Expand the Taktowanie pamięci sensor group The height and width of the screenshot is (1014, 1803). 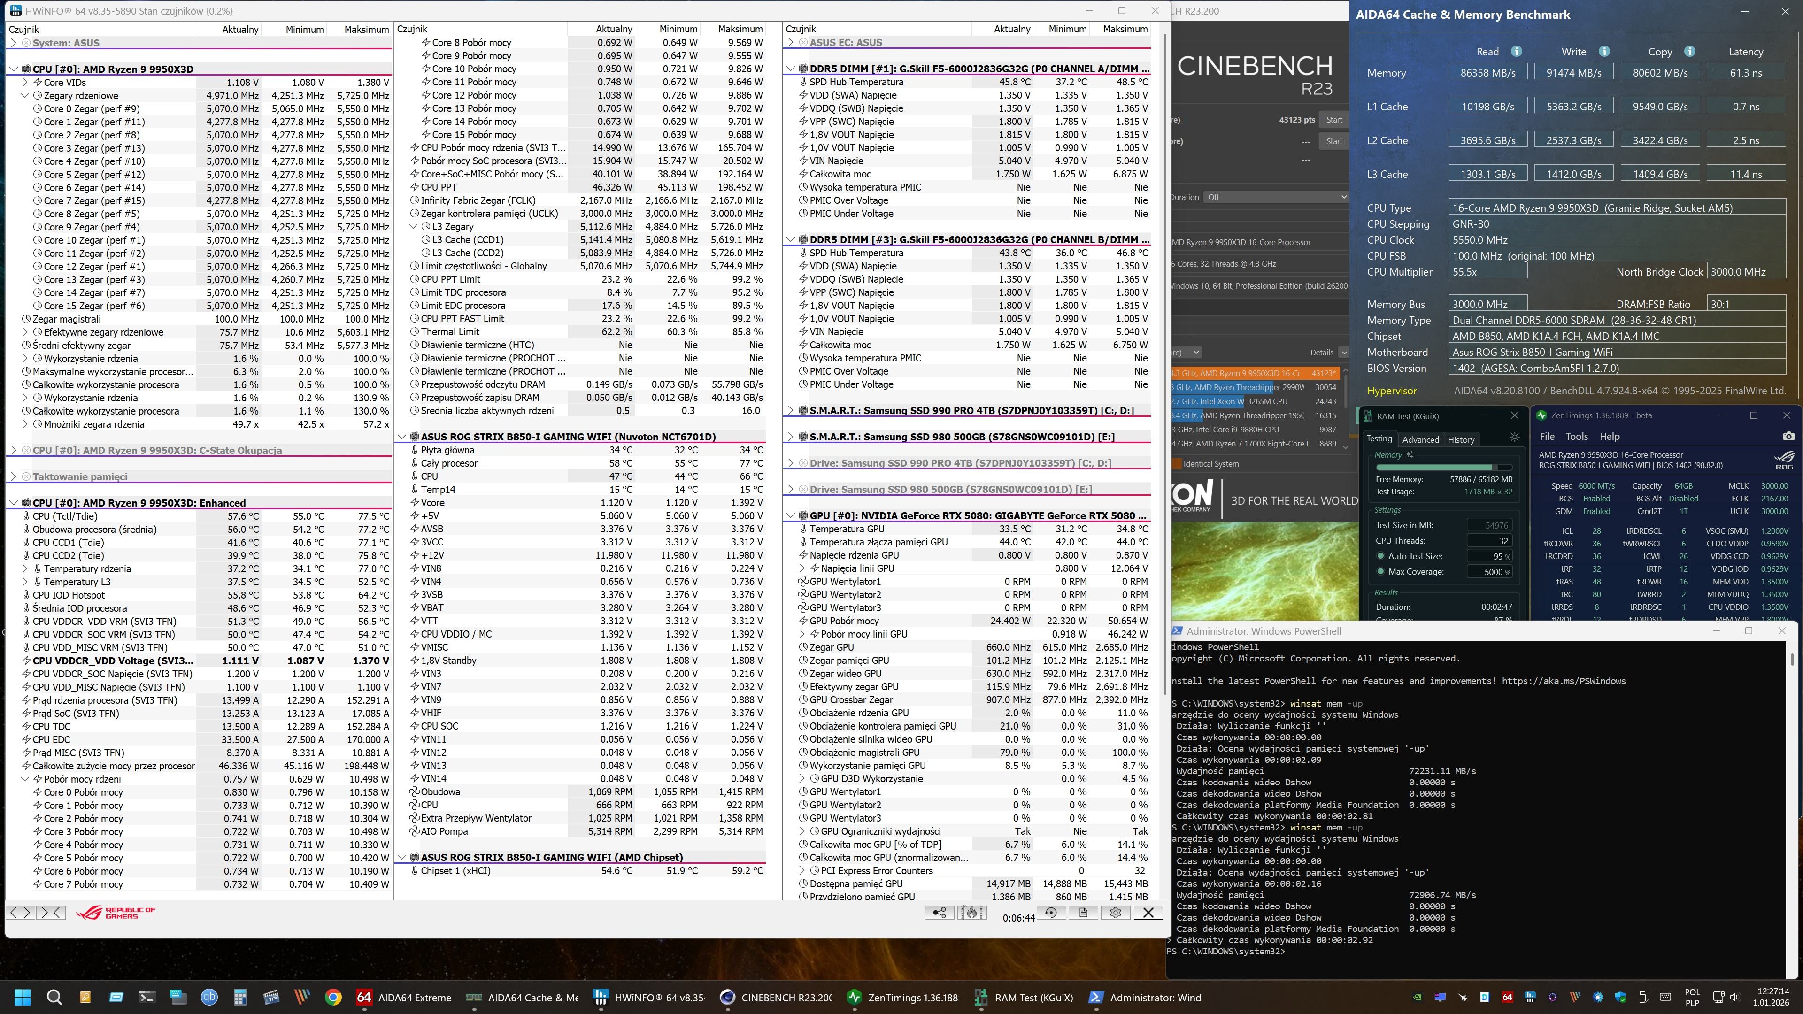click(x=13, y=476)
